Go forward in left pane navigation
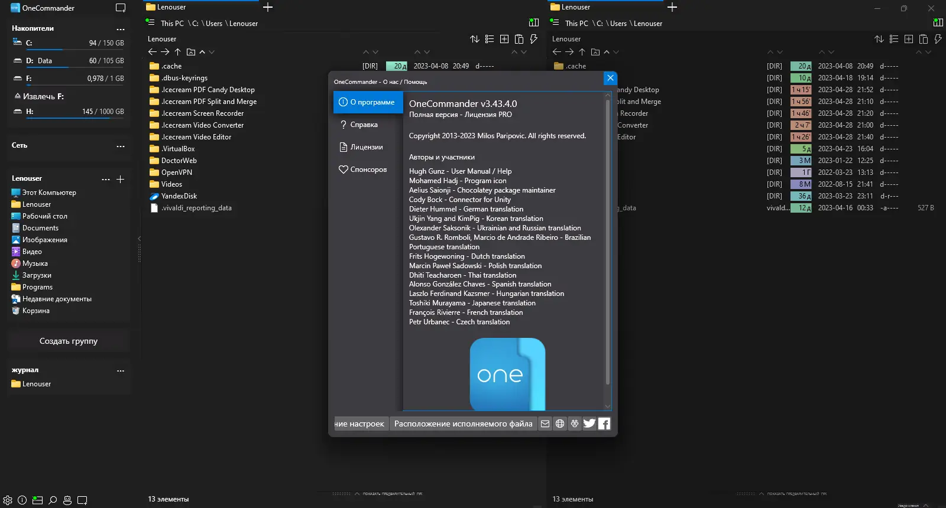Screen dimensions: 946x508 (x=165, y=52)
